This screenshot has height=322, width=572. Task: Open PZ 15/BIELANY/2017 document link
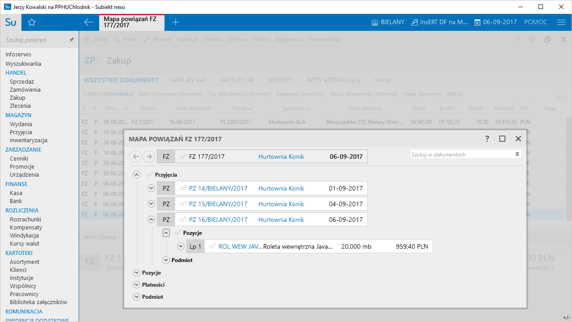(x=218, y=204)
